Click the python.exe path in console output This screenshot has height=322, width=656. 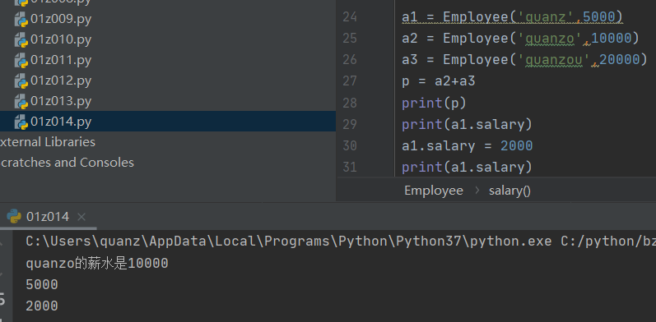click(x=289, y=241)
